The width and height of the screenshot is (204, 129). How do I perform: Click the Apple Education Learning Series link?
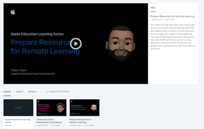[x=18, y=121]
